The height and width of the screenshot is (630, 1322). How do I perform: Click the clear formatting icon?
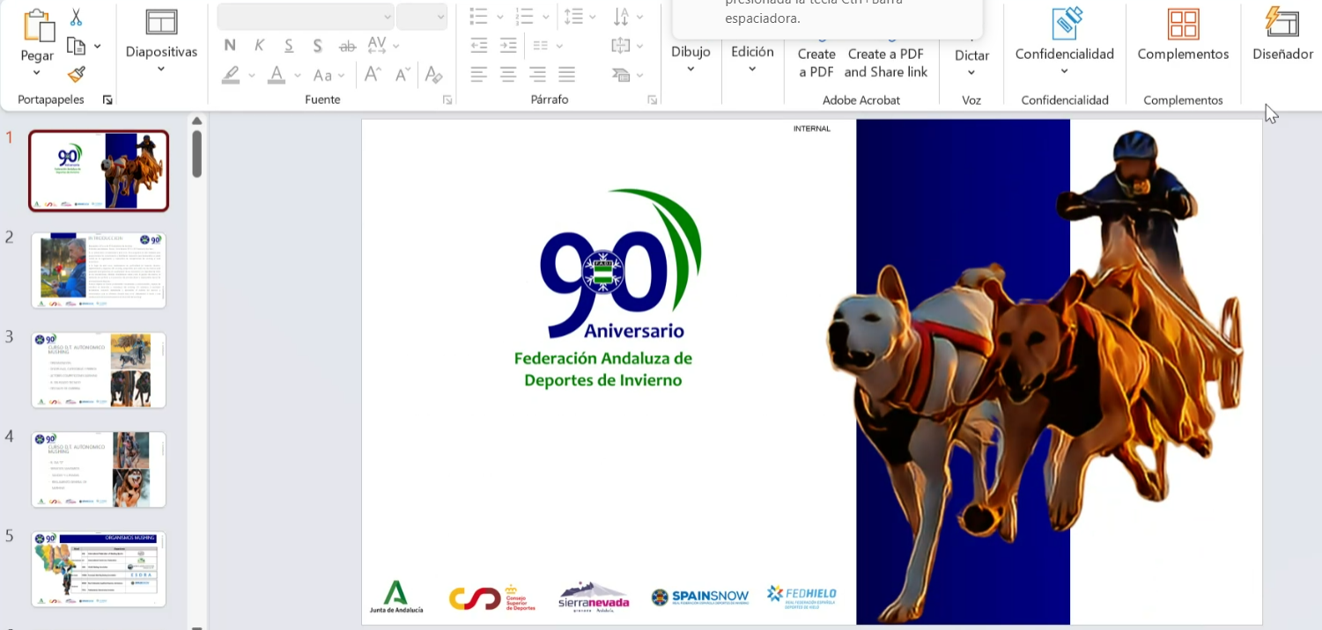pos(432,75)
